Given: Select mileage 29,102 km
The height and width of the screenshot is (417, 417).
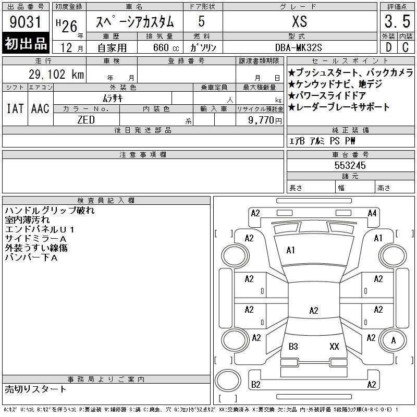Looking at the screenshot, I should coord(56,74).
